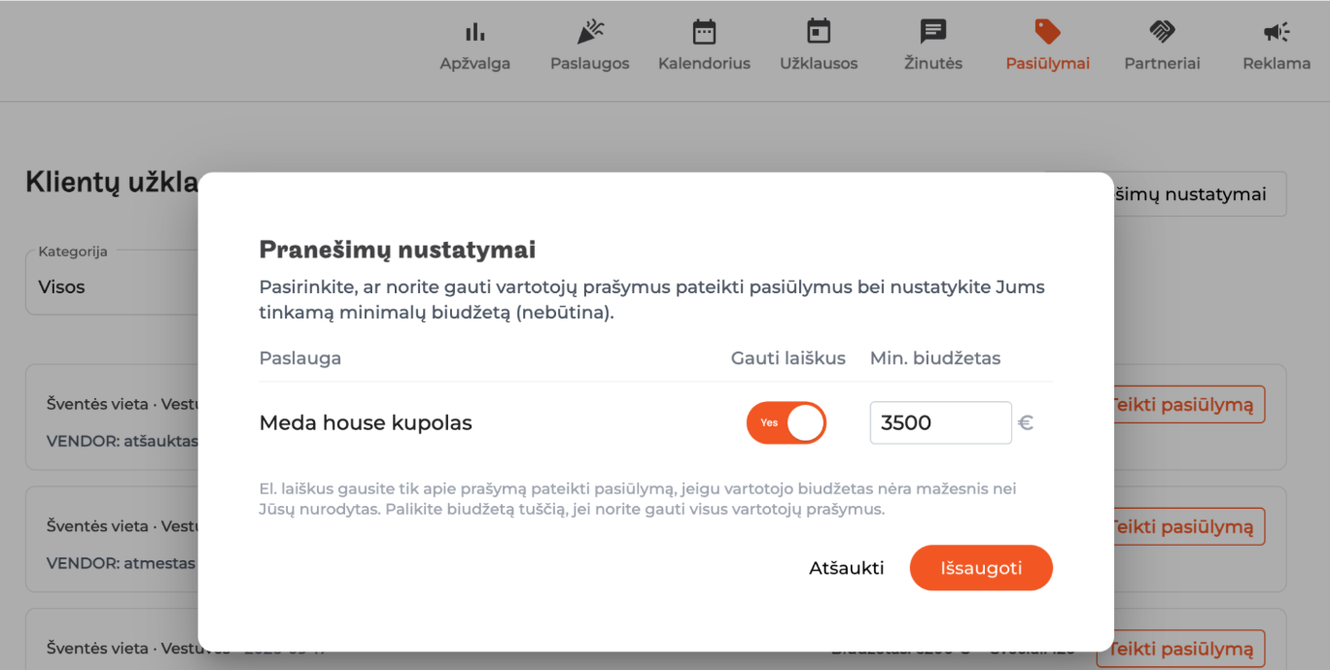Click the Paslauga column header
The height and width of the screenshot is (670, 1330).
point(300,358)
